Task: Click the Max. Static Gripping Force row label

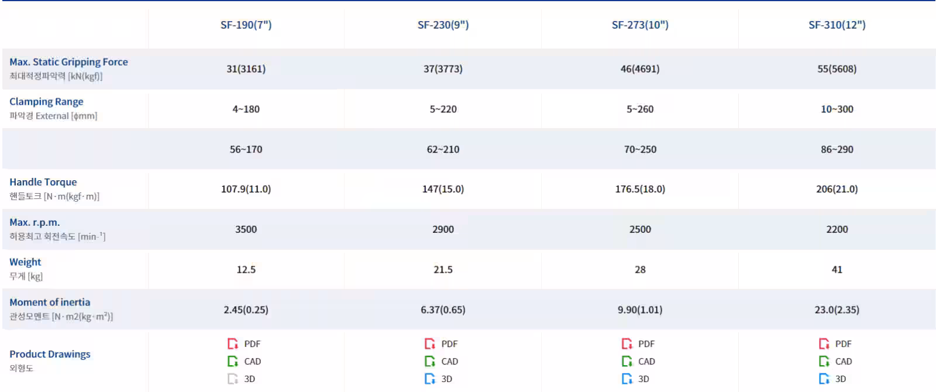Action: pyautogui.click(x=68, y=62)
